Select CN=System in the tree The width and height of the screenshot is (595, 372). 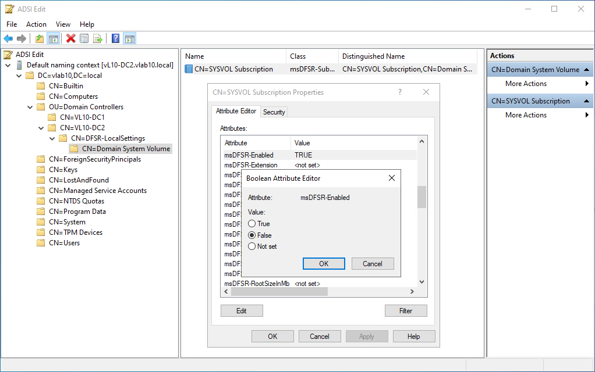(67, 222)
